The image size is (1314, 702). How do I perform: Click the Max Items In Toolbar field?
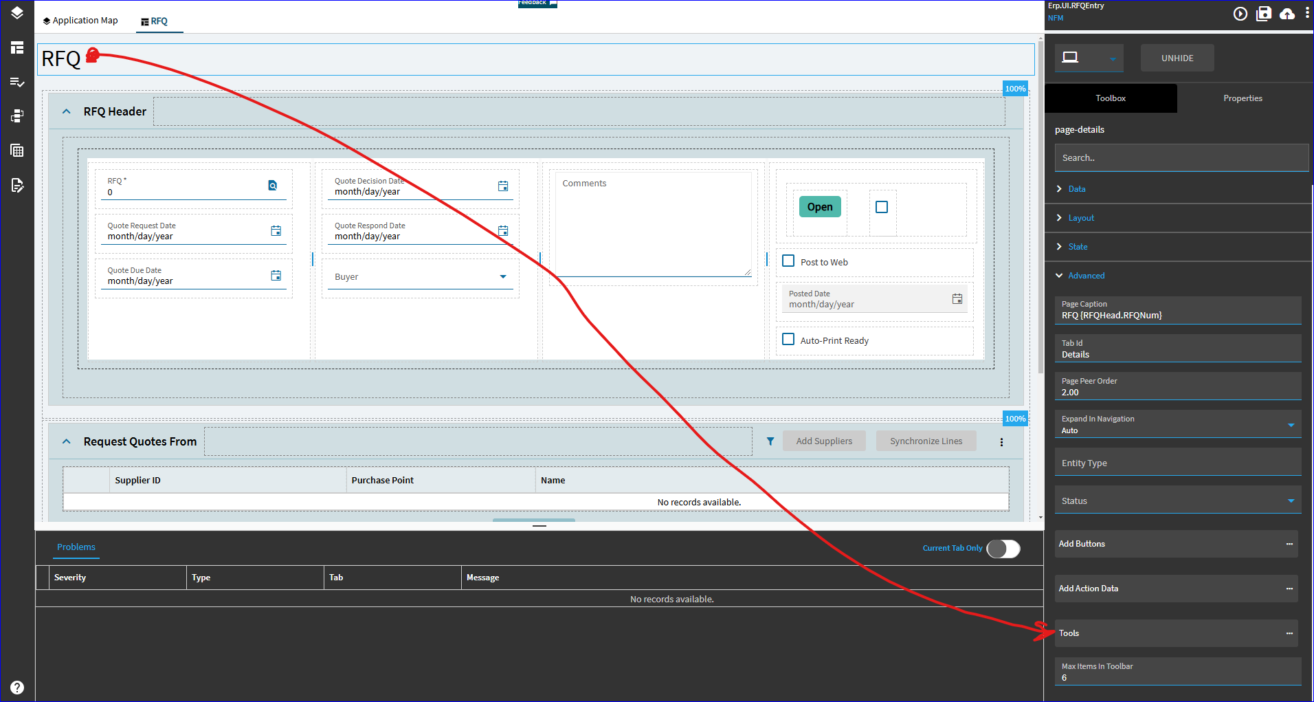(x=1178, y=672)
